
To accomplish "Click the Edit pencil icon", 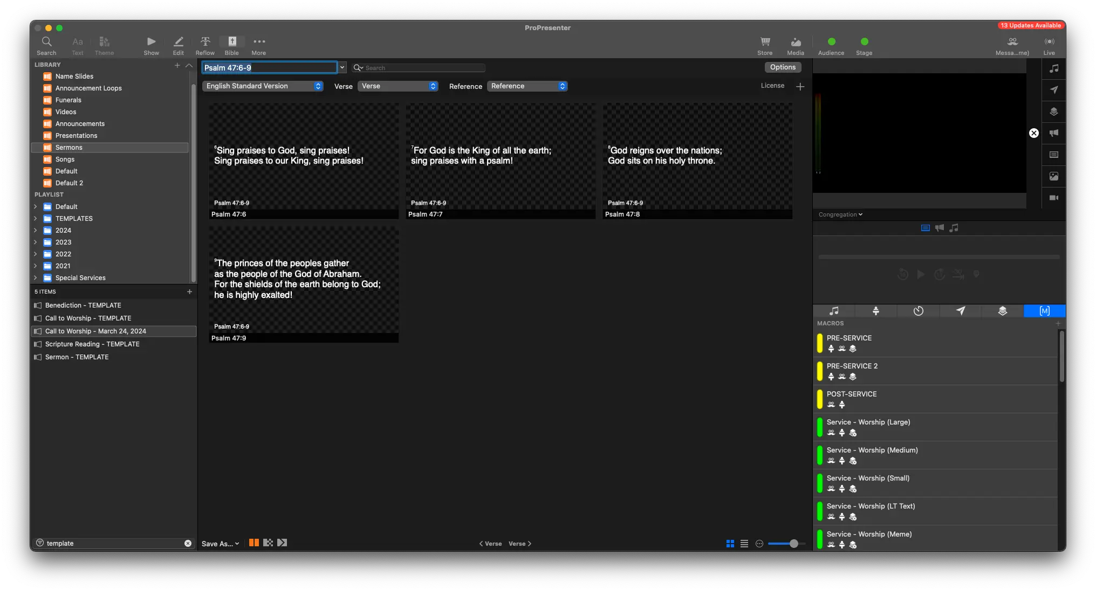I will click(179, 42).
